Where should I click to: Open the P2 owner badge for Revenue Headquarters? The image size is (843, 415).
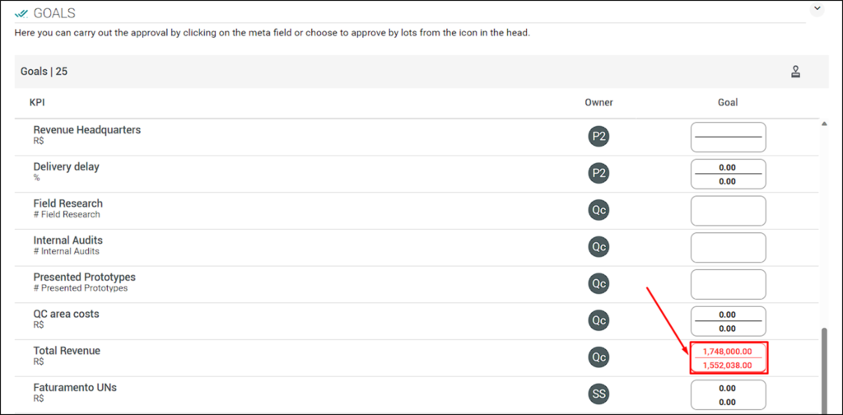598,137
